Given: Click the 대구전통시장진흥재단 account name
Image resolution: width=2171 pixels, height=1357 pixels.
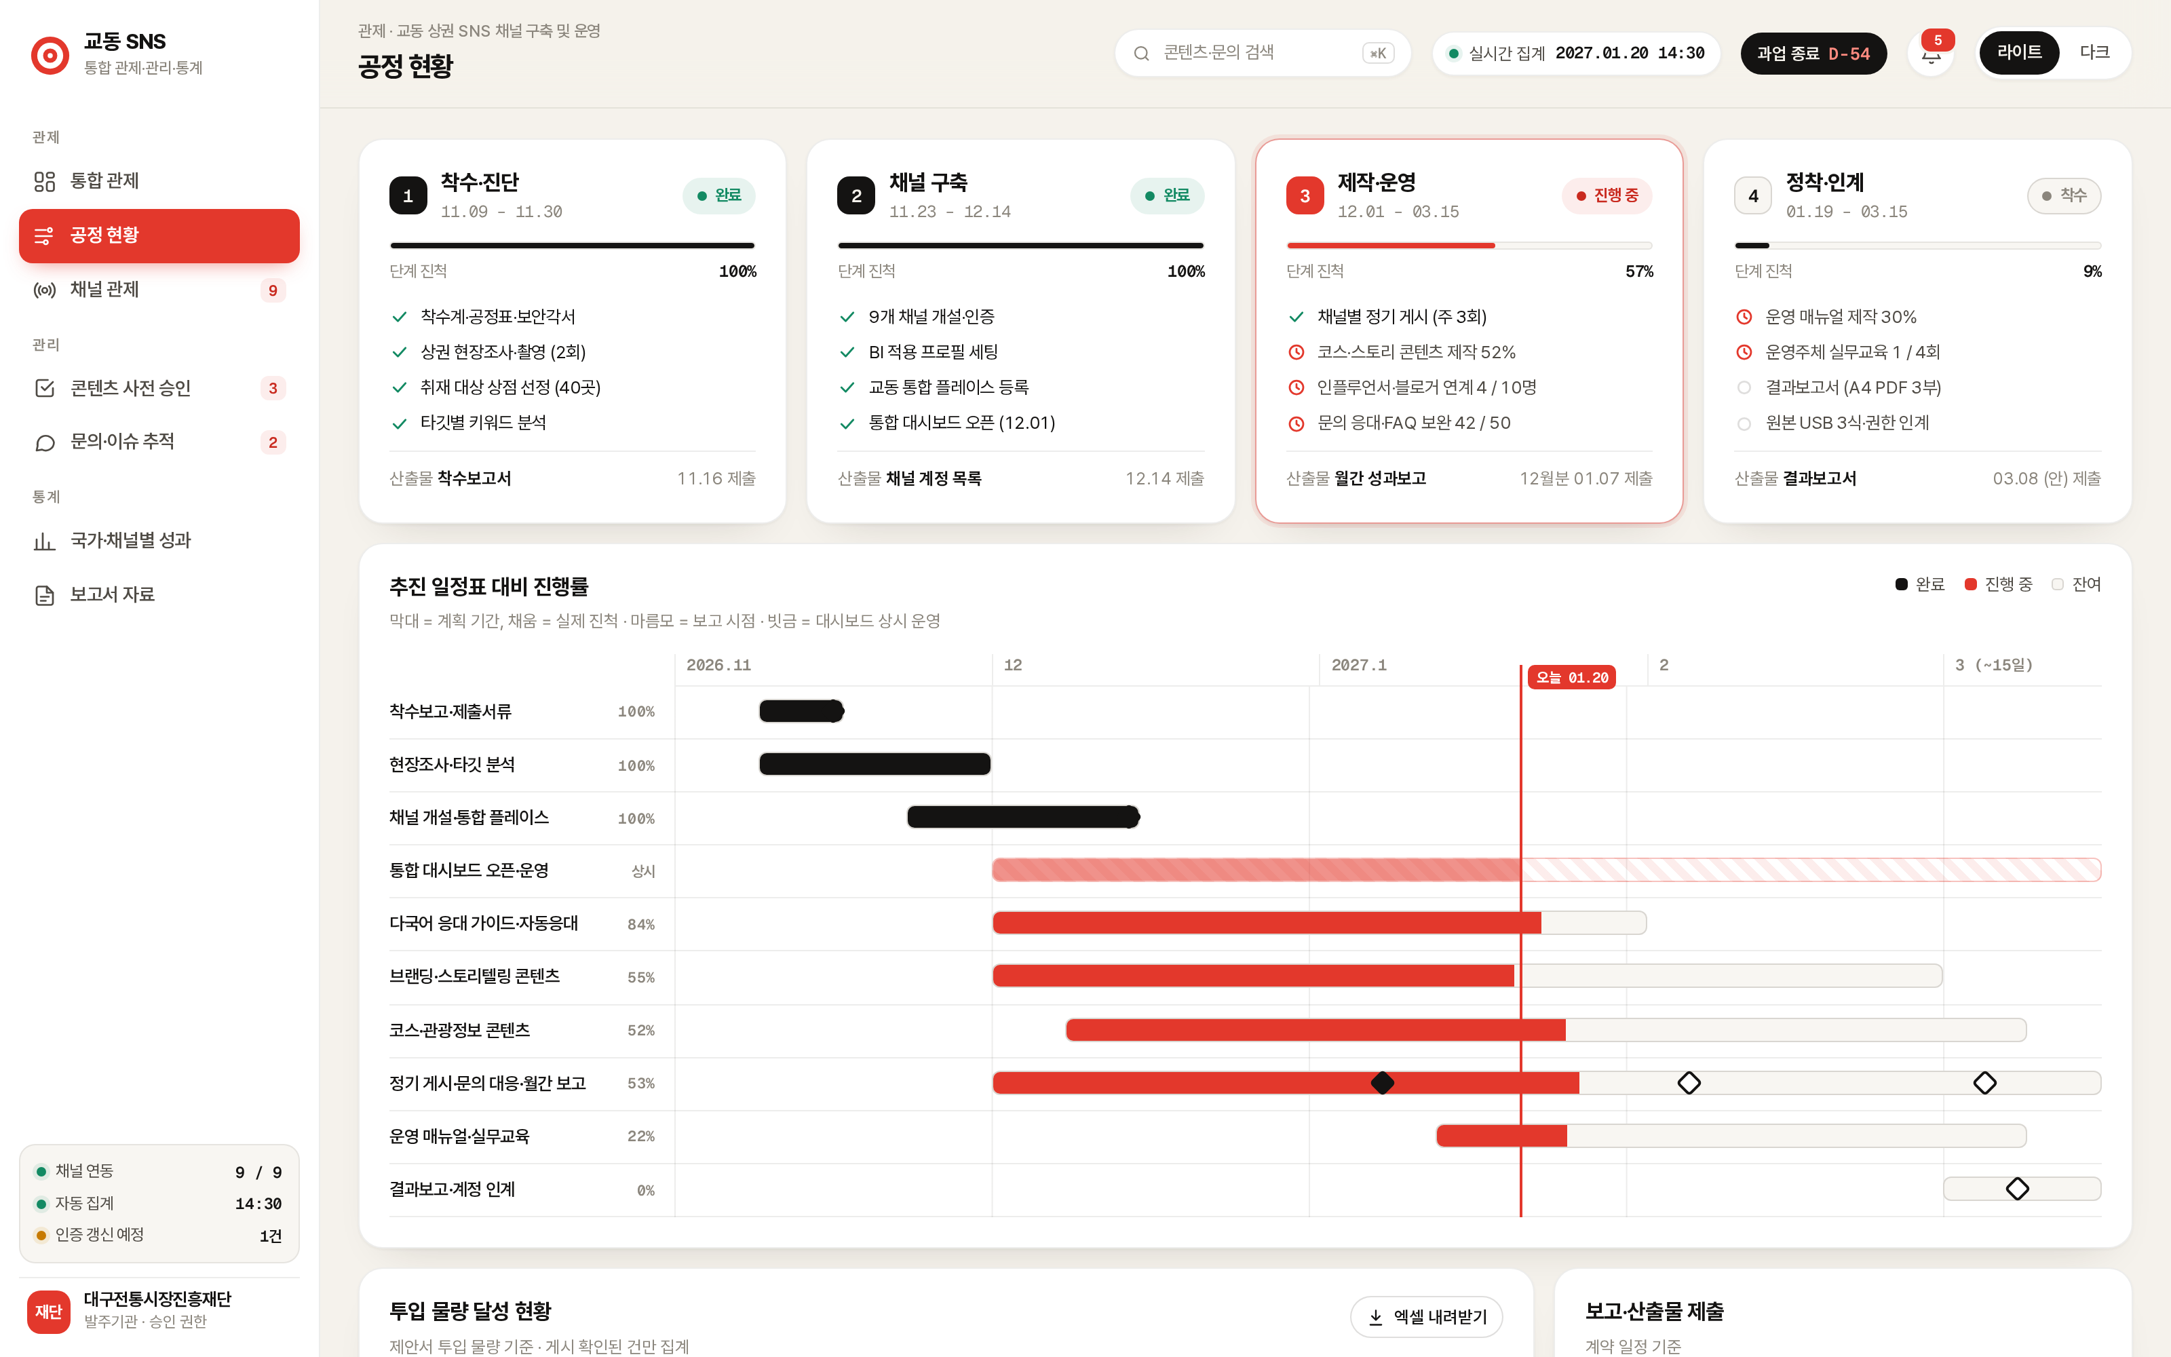Looking at the screenshot, I should click(x=157, y=1299).
